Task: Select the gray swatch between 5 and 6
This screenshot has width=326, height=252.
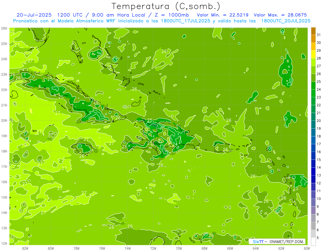Action: tap(313, 234)
